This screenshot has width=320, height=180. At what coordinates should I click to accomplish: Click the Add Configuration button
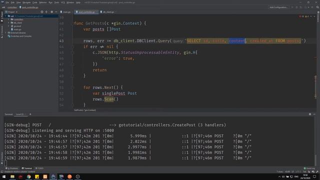point(278,7)
